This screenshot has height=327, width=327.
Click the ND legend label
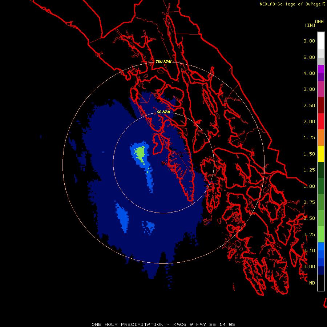coord(312,283)
